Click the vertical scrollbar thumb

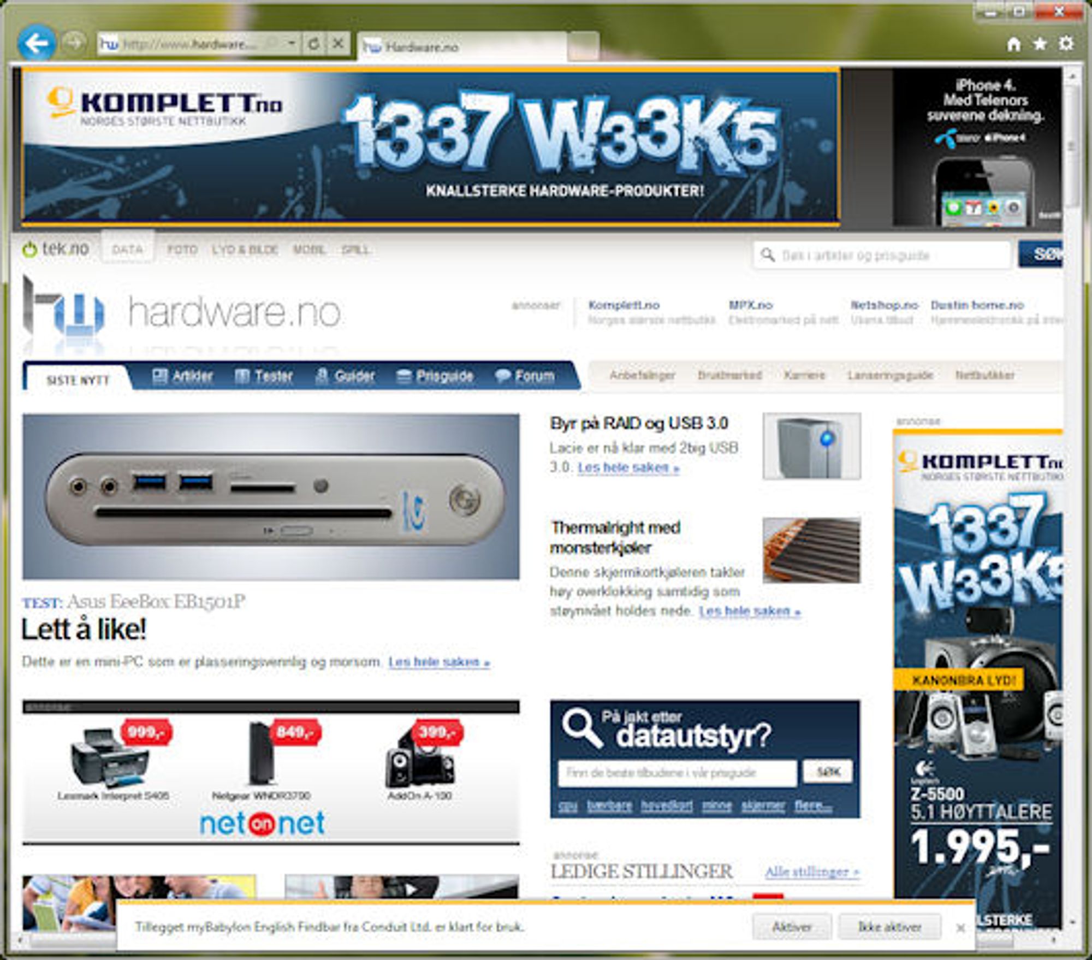tap(1071, 146)
